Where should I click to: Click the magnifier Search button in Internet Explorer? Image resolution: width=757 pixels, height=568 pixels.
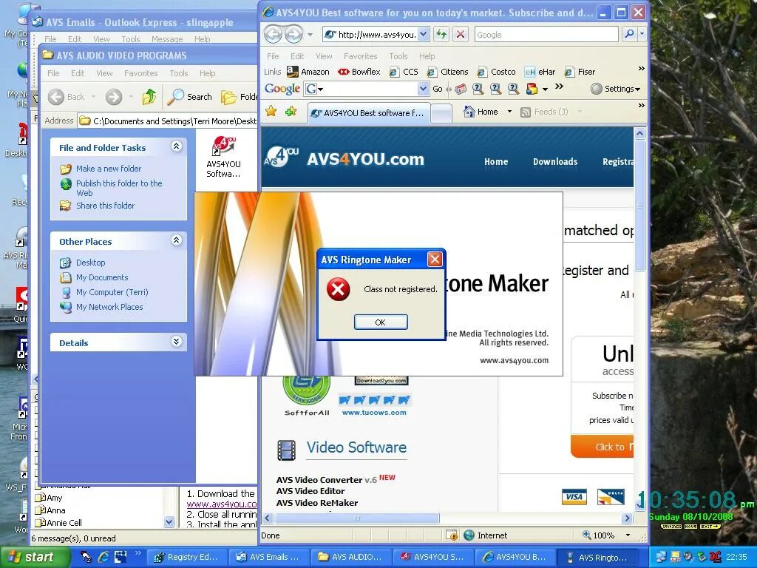pos(629,34)
